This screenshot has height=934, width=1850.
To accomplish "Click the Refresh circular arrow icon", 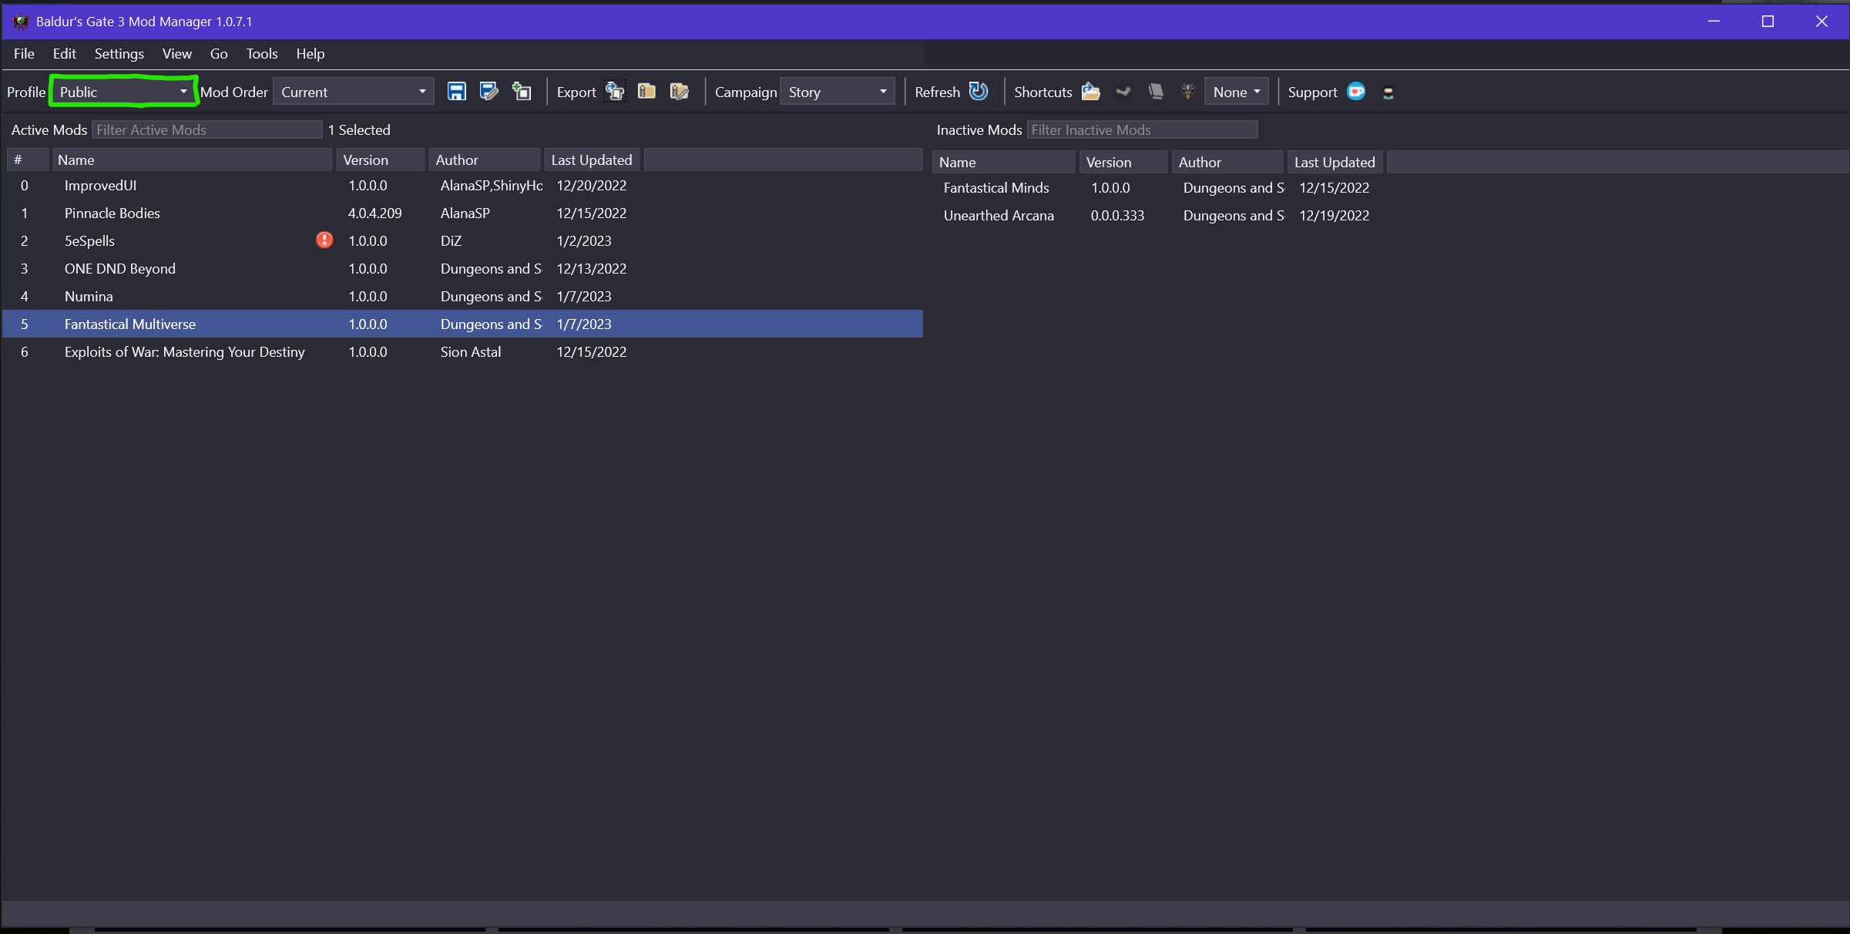I will (979, 92).
